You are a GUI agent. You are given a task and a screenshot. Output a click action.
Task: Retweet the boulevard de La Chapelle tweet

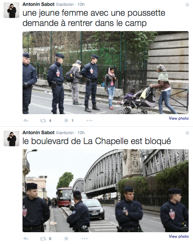(x=43, y=238)
